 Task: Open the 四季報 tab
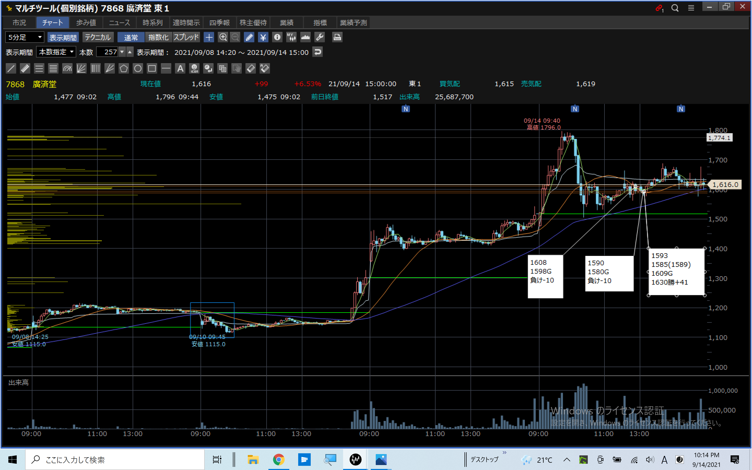point(219,23)
